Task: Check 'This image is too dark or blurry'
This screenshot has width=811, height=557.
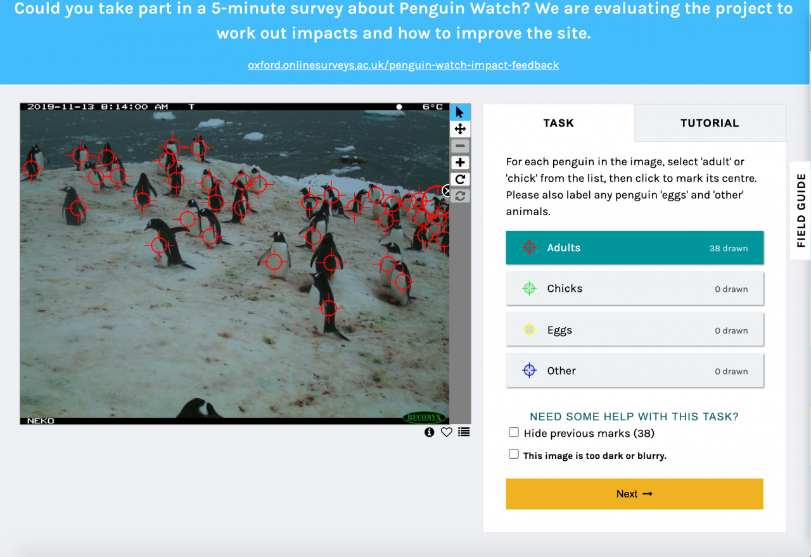Action: pyautogui.click(x=514, y=454)
